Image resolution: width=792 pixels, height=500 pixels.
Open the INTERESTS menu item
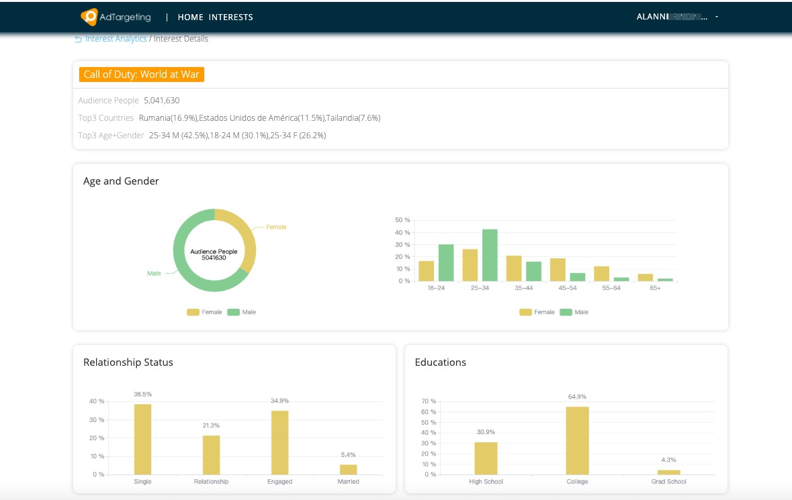coord(231,17)
